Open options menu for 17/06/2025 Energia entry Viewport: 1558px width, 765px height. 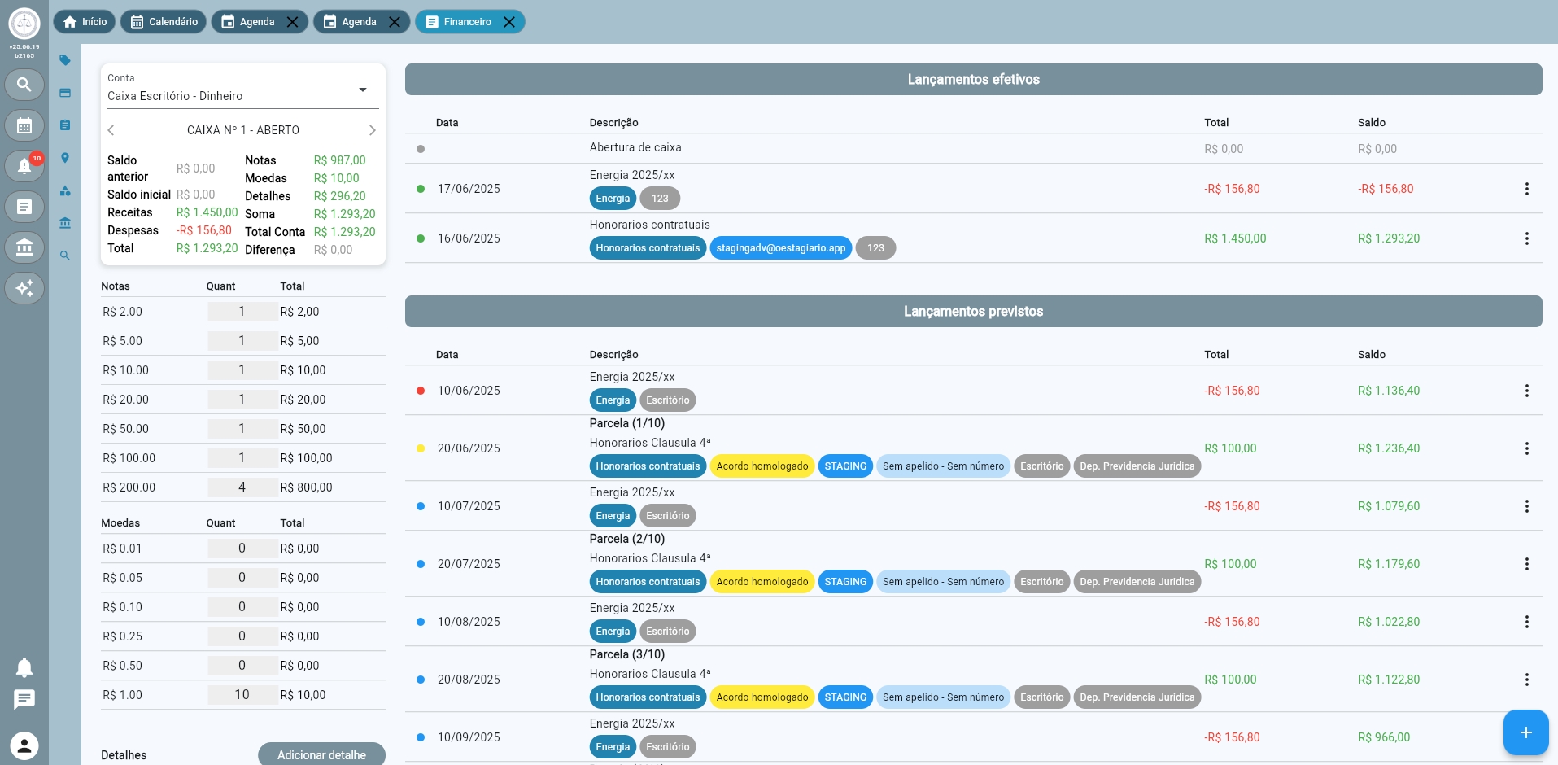tap(1526, 189)
